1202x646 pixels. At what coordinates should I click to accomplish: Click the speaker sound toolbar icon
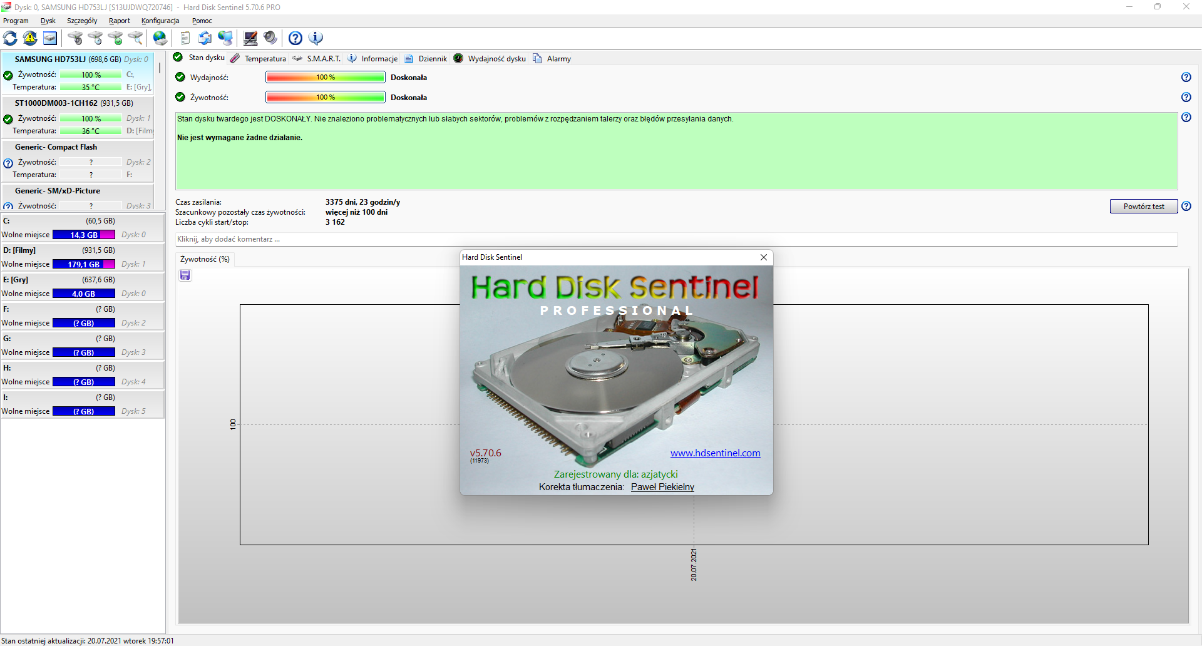click(270, 38)
